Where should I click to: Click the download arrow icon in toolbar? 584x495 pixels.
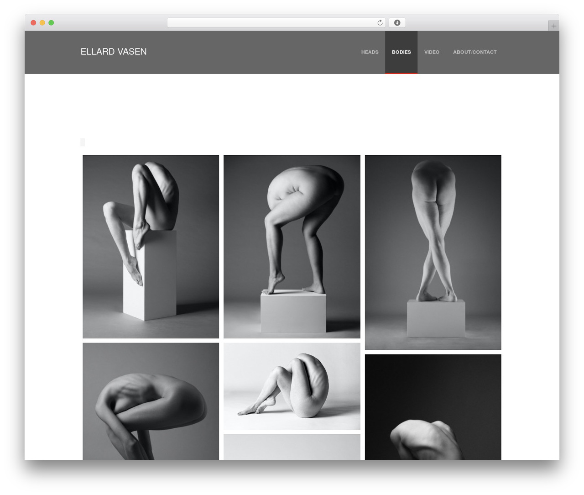point(397,23)
